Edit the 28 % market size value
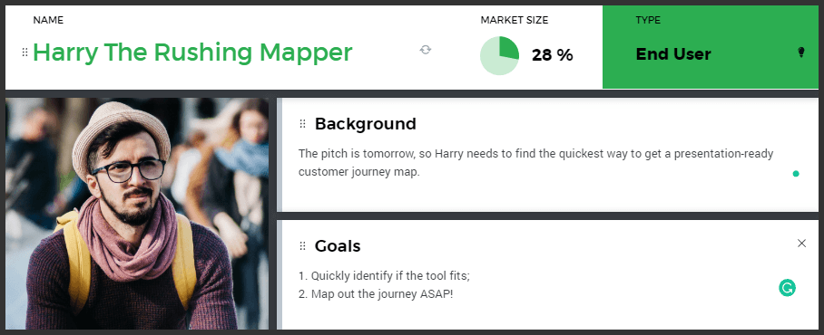Image resolution: width=824 pixels, height=335 pixels. click(553, 54)
